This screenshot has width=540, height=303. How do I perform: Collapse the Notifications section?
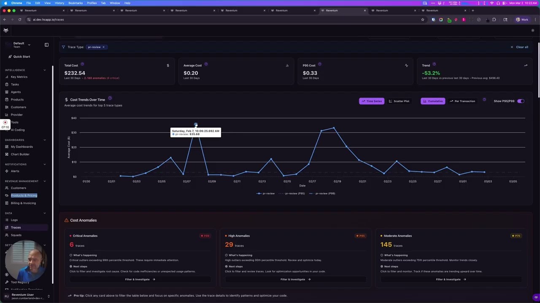44,164
